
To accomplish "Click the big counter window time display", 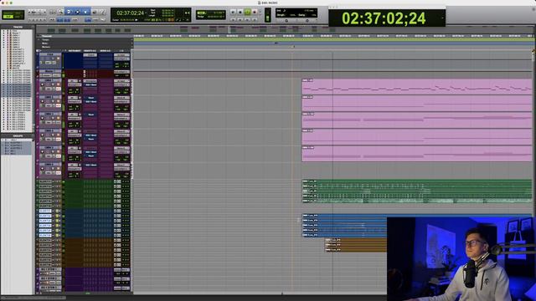I will pyautogui.click(x=384, y=18).
